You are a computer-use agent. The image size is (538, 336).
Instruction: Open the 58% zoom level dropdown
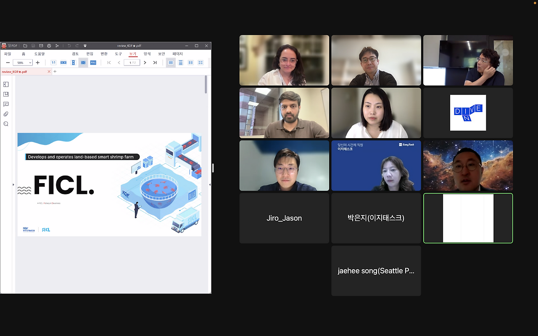click(x=23, y=63)
